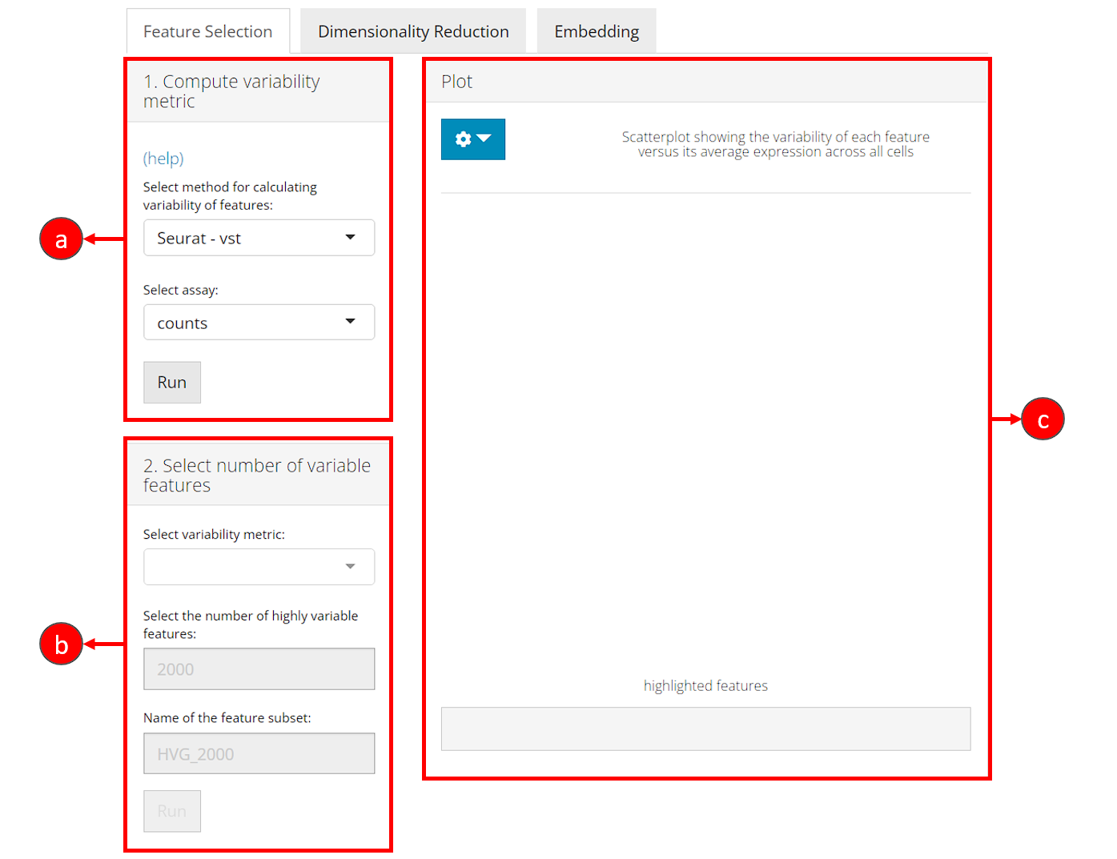
Task: Focus the HVG_2000 feature subset name field
Action: point(259,754)
